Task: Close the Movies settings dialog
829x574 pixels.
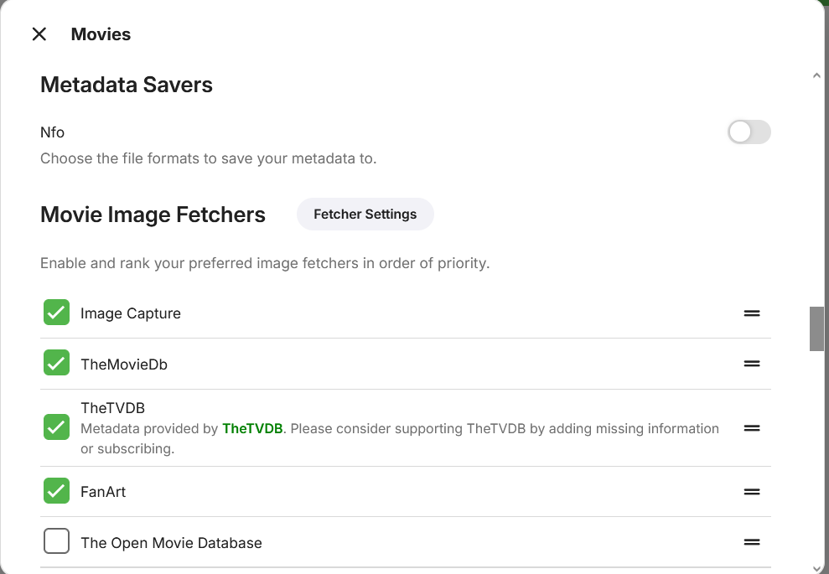Action: tap(39, 34)
